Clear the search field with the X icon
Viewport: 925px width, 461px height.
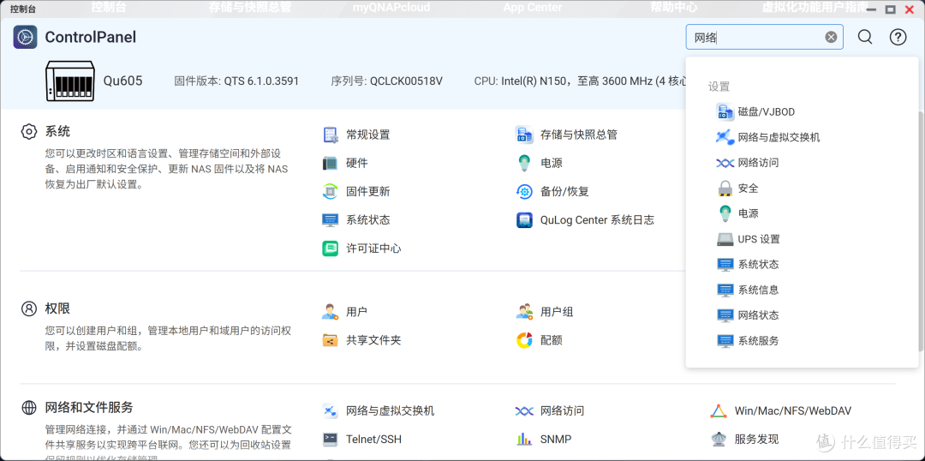831,37
